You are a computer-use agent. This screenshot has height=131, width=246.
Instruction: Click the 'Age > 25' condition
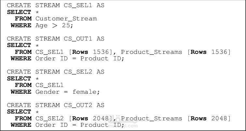pos(54,25)
